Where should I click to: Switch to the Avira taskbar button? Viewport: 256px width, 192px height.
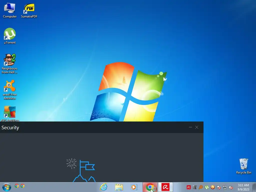[x=165, y=187]
